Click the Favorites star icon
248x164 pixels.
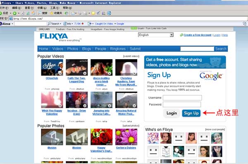52,13
